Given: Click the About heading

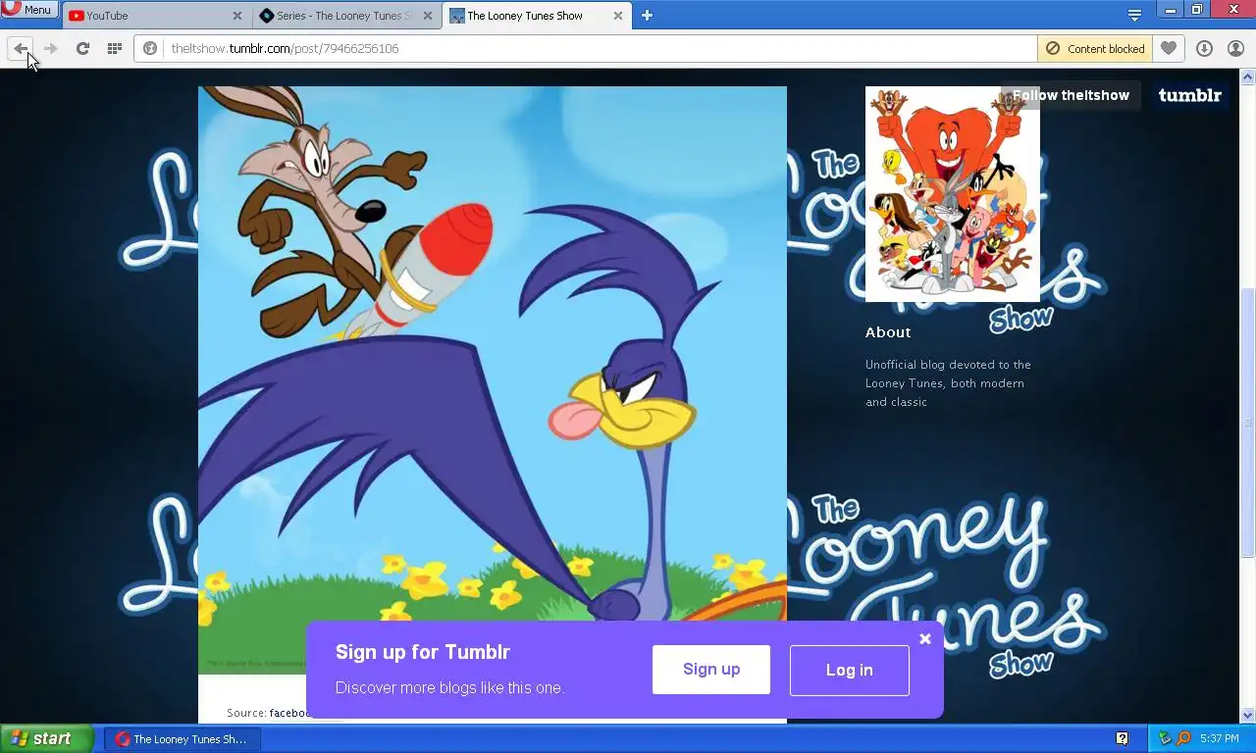Looking at the screenshot, I should [x=888, y=332].
